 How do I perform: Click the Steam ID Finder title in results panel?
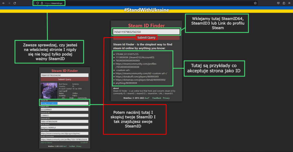coord(64,71)
